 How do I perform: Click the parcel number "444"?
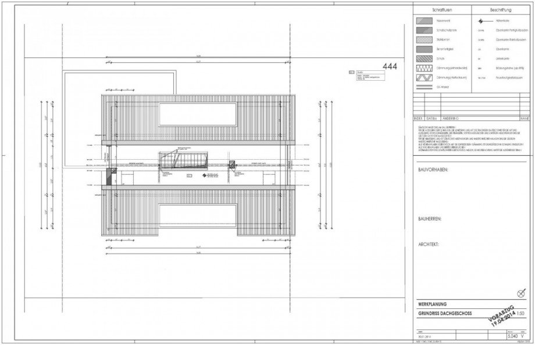[390, 66]
